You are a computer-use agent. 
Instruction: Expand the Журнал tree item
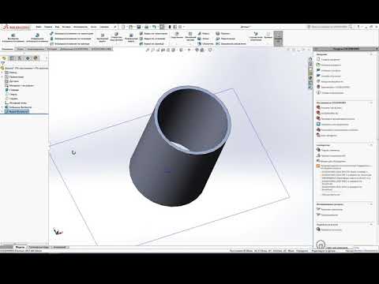coord(2,73)
